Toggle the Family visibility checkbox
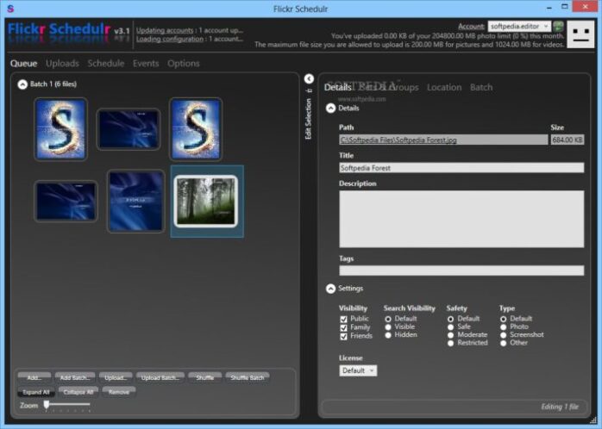Viewport: 602px width, 429px height. (343, 327)
